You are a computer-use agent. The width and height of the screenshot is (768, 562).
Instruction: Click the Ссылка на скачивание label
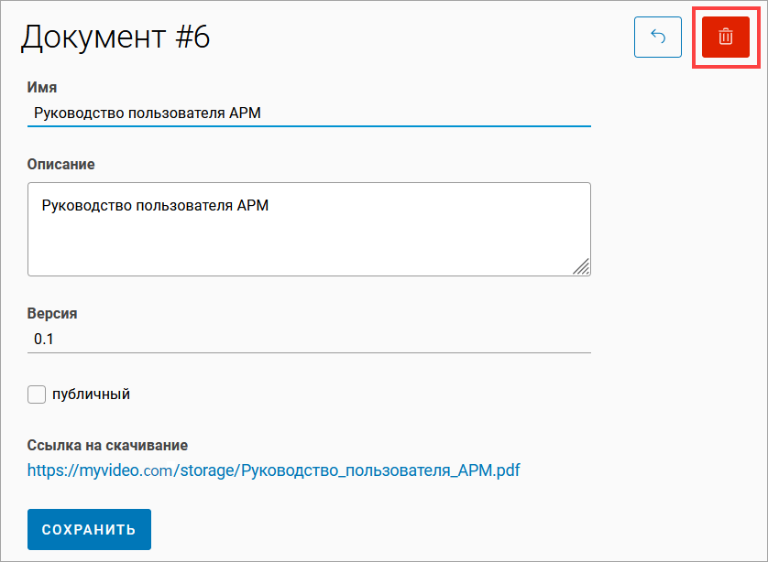107,446
